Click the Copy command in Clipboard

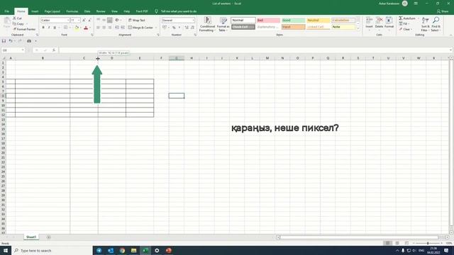coord(18,23)
